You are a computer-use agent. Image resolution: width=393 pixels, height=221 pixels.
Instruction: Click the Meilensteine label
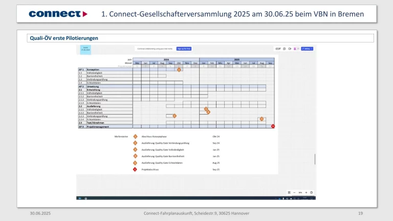[x=121, y=137]
